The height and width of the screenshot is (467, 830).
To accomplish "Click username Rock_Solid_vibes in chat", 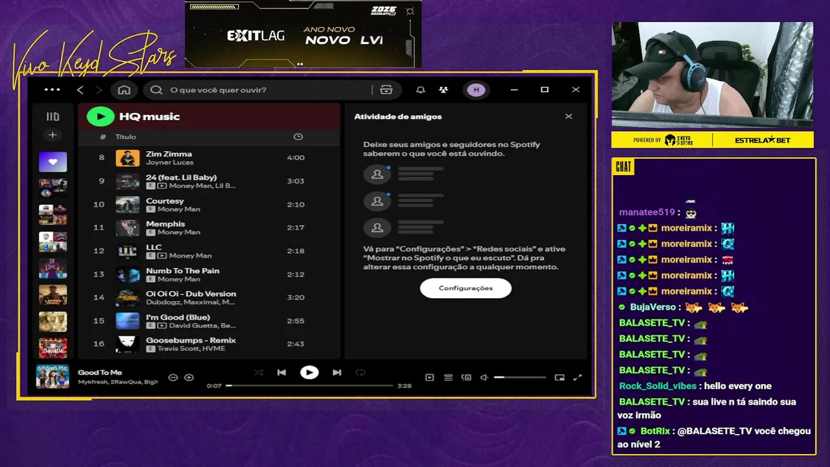I will pyautogui.click(x=658, y=386).
